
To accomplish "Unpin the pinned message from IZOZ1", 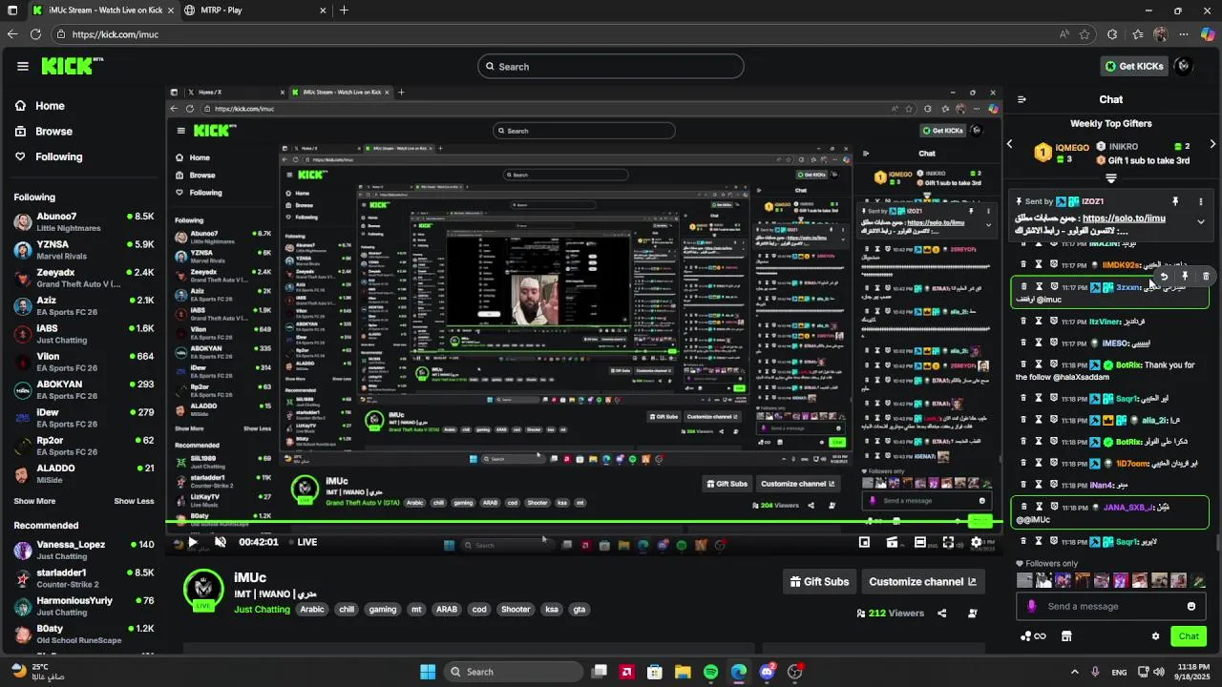I will coord(1175,201).
